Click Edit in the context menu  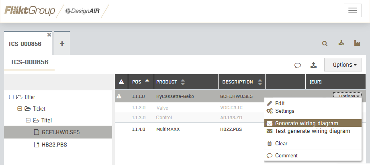pyautogui.click(x=280, y=103)
